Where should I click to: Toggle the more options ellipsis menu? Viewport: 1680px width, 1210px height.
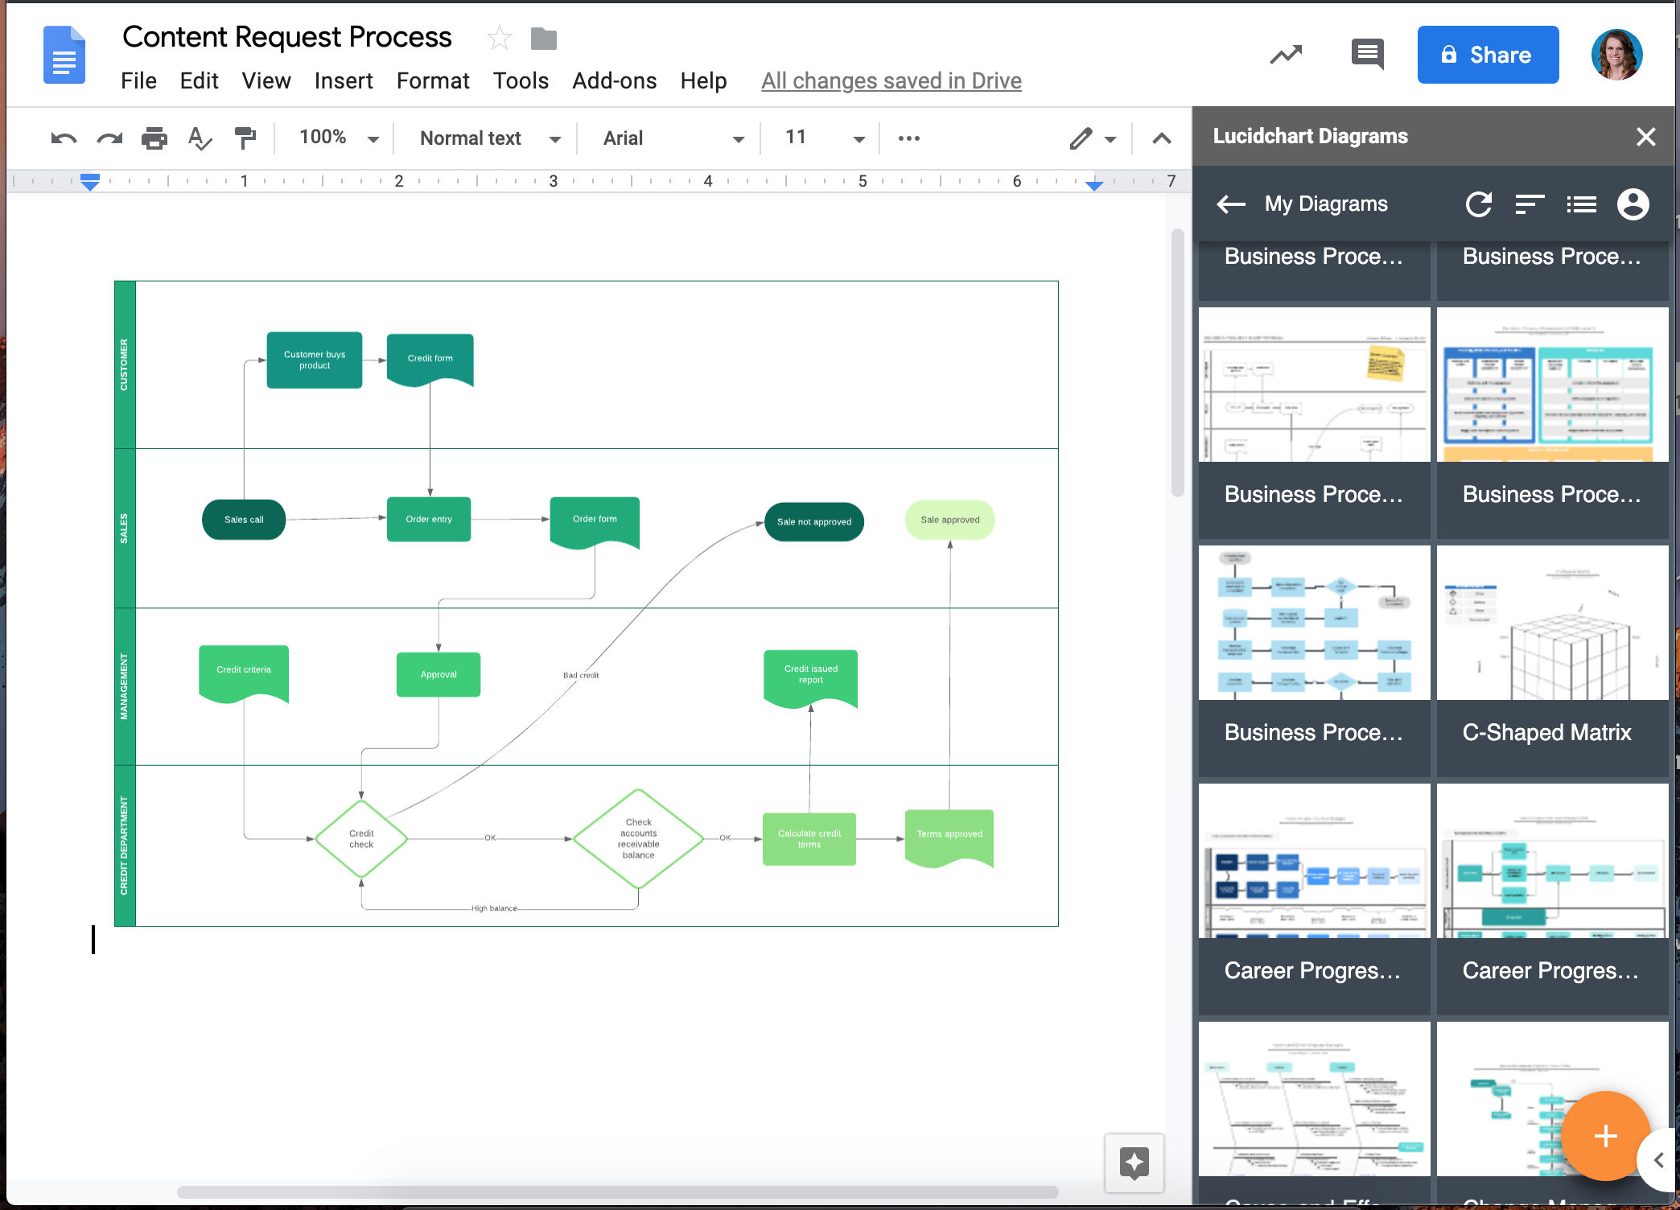coord(909,138)
